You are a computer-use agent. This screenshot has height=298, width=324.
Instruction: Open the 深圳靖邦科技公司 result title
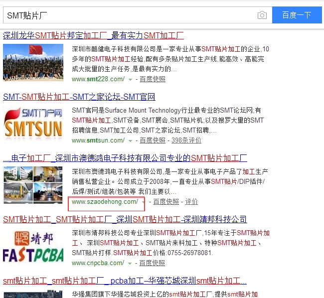(125, 220)
